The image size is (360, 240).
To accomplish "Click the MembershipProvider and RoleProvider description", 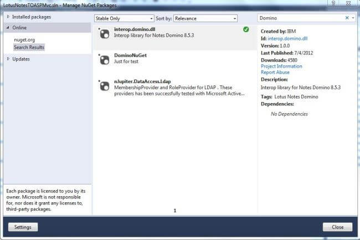I will click(179, 90).
